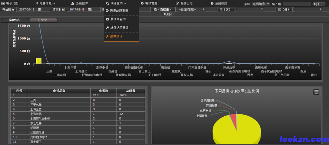Expand the 省(直辖市) dropdown
Screen dimensions: 329x145
tap(195, 9)
